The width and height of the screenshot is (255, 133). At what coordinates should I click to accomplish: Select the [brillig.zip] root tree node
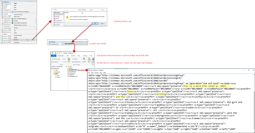pyautogui.click(x=55, y=68)
